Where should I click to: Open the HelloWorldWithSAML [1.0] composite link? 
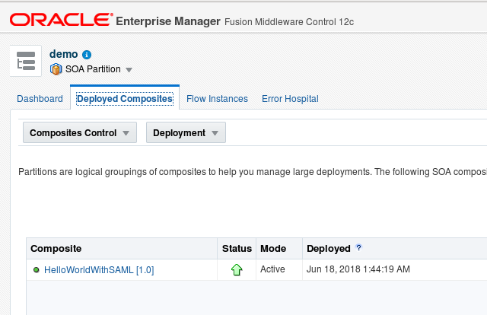point(99,270)
